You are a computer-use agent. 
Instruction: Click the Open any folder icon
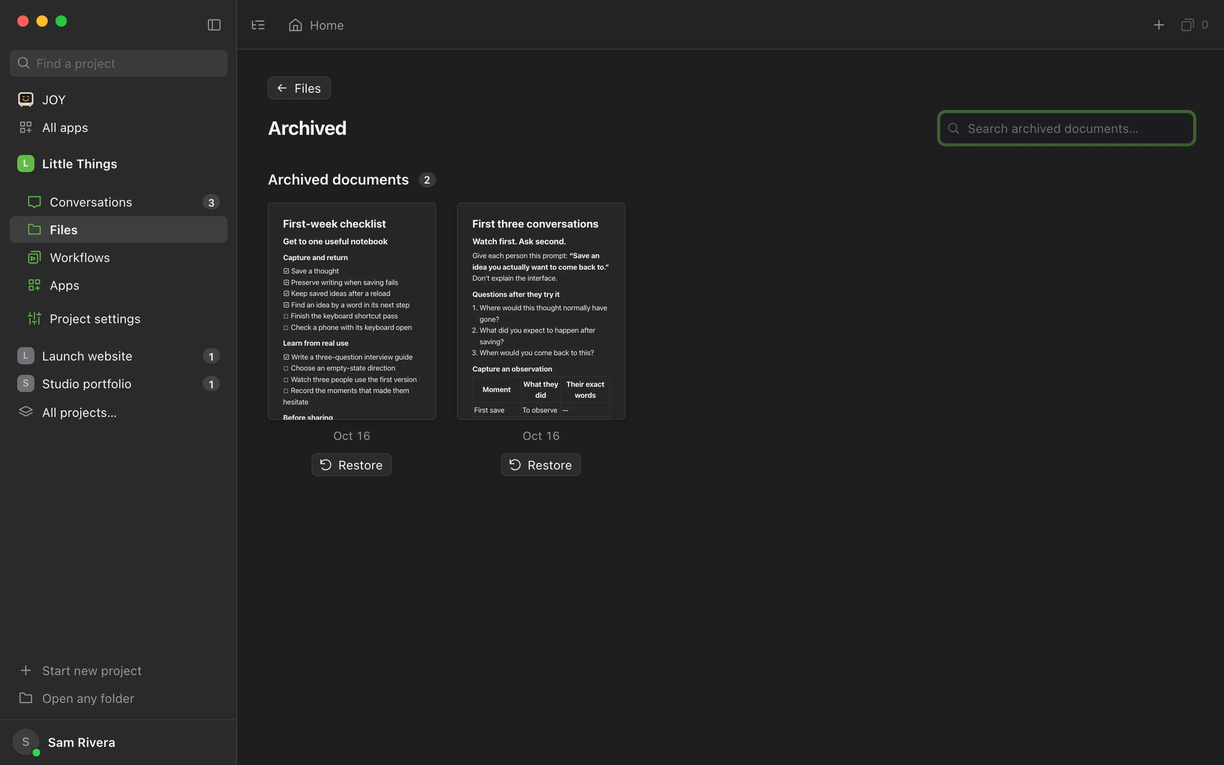[x=26, y=698]
